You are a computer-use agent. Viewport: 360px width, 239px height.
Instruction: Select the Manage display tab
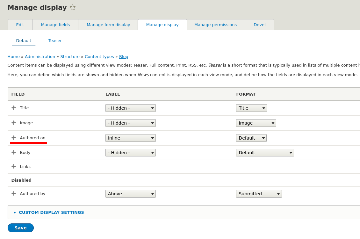(x=162, y=25)
